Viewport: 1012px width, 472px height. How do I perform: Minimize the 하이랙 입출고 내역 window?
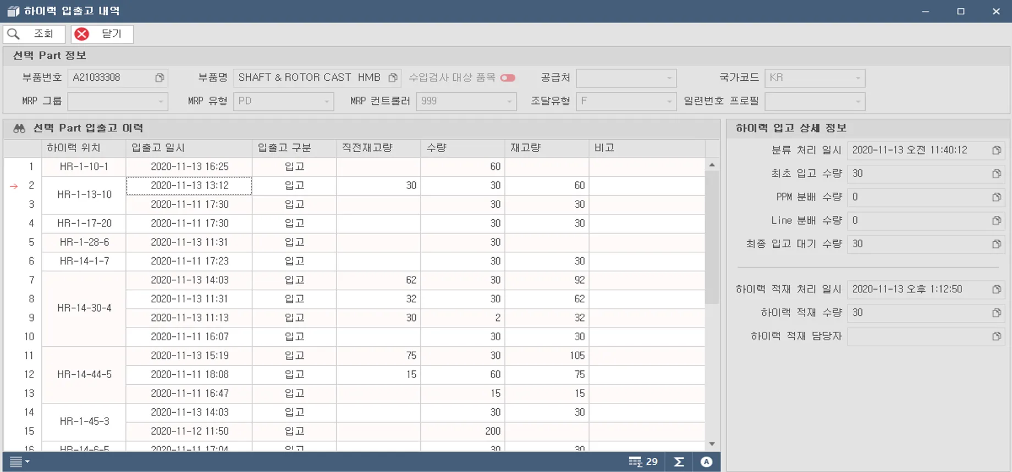coord(926,11)
